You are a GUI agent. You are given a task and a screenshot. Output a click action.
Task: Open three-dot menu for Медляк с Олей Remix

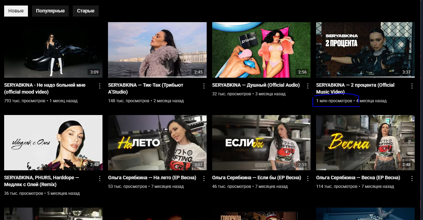tap(100, 179)
